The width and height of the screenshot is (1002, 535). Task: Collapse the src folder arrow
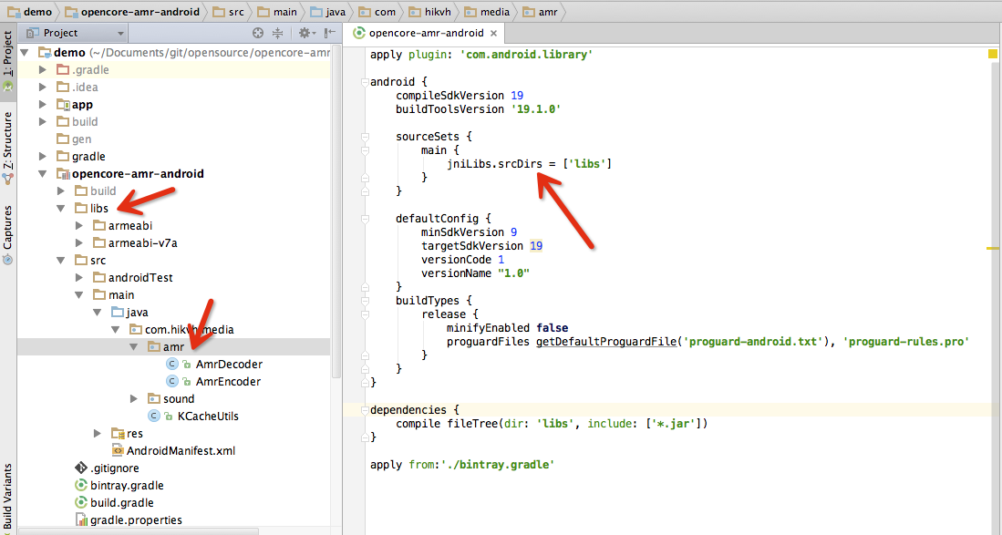click(61, 260)
